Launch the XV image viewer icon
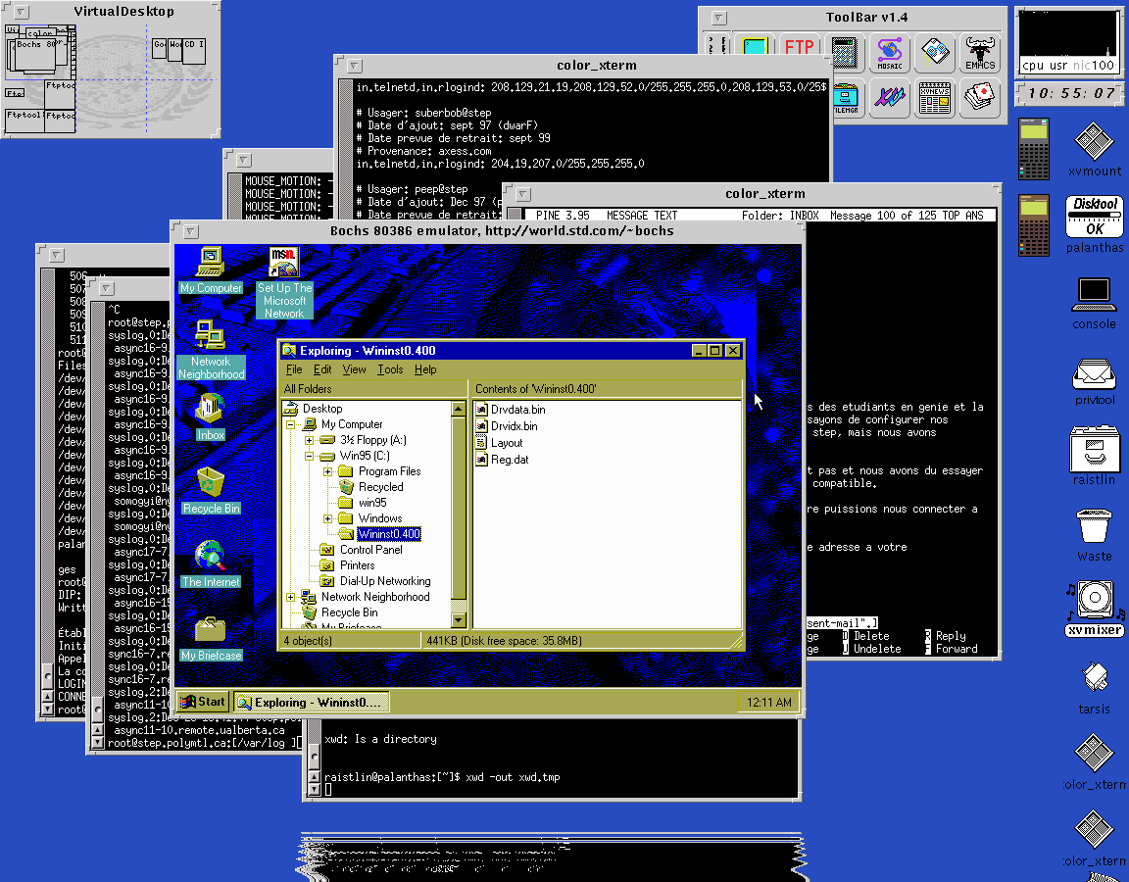Viewport: 1129px width, 882px height. 889,98
